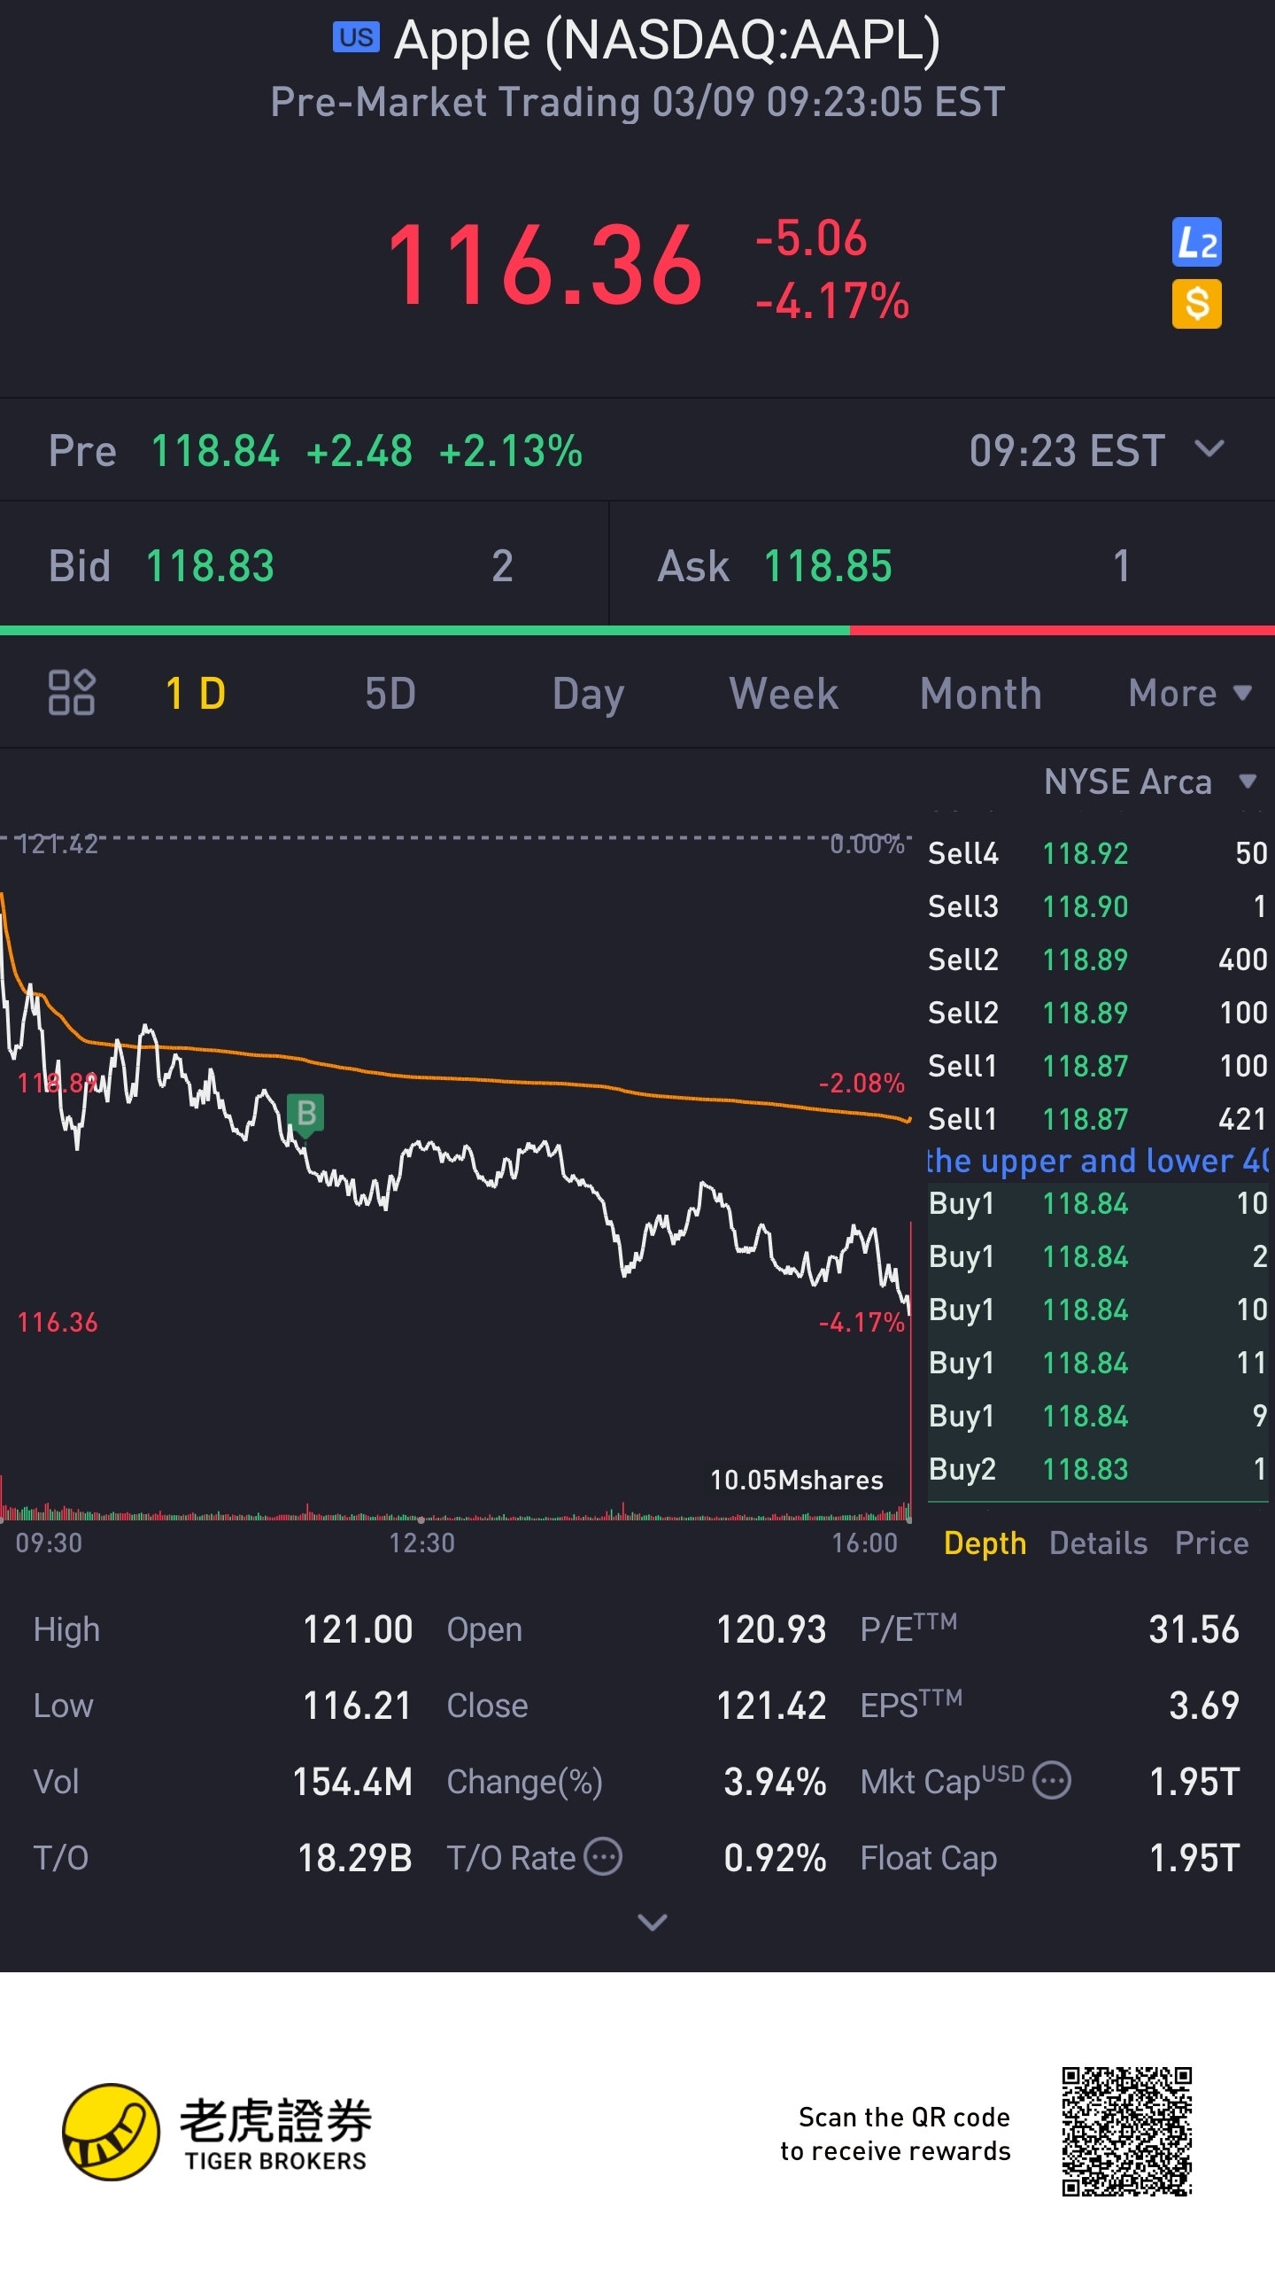Switch to the Price tab
The width and height of the screenshot is (1275, 2293).
[1211, 1543]
